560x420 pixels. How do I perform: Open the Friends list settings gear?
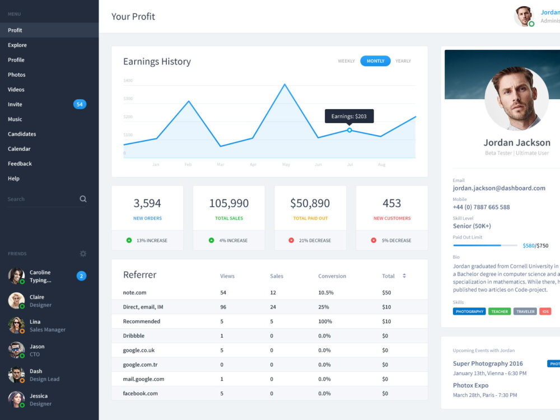tap(83, 253)
